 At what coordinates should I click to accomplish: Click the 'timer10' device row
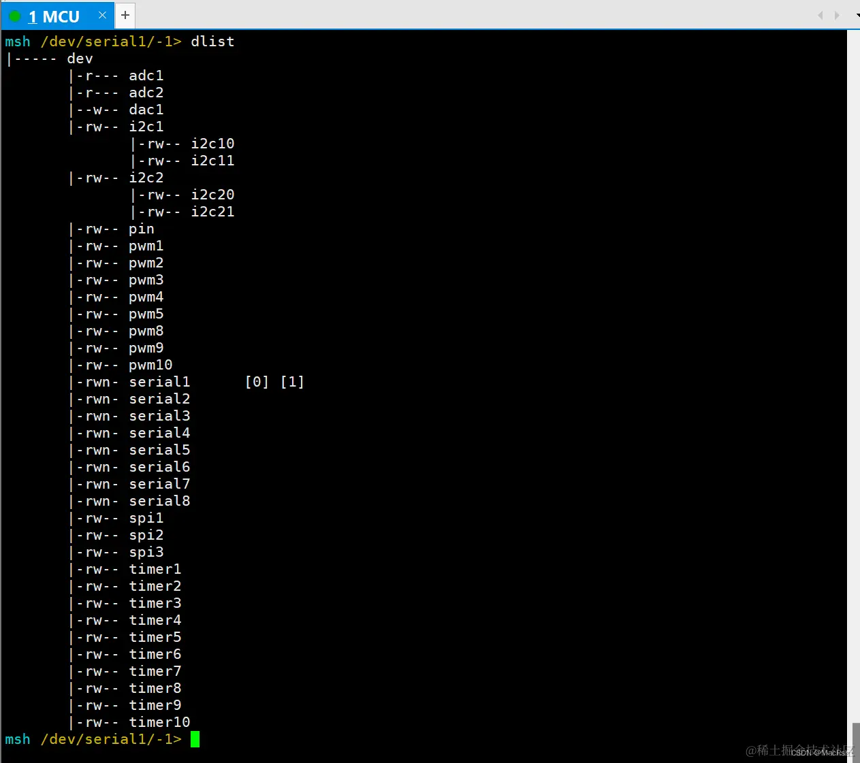(x=129, y=722)
